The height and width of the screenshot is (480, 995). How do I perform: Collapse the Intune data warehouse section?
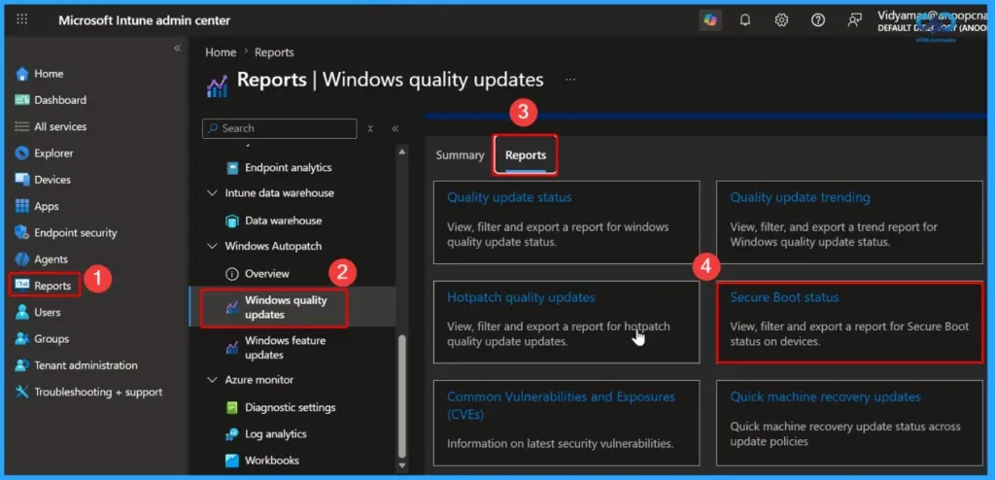coord(212,193)
